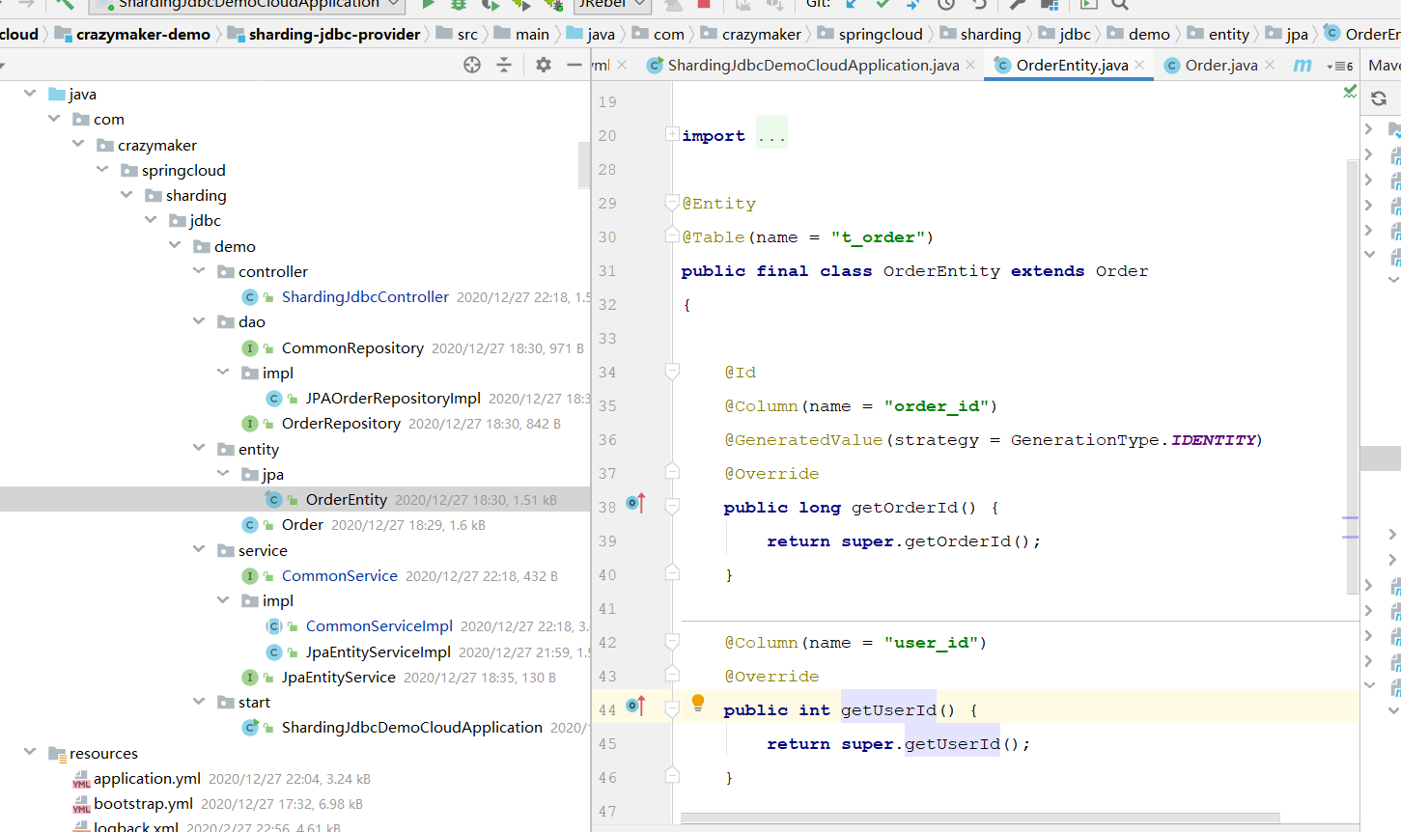Screen dimensions: 1401x832
Task: Click the green inspection checkmark indicator
Action: pyautogui.click(x=1350, y=92)
